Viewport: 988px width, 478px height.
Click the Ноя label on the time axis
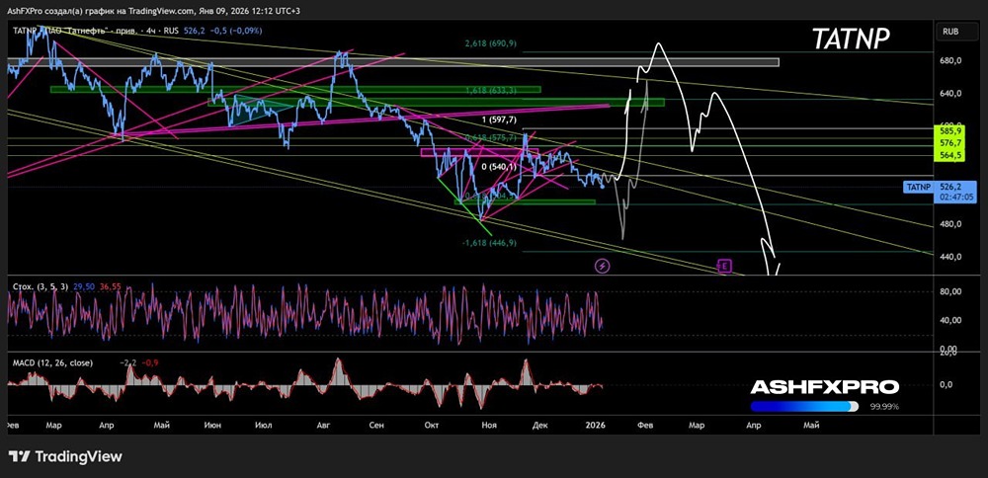488,426
